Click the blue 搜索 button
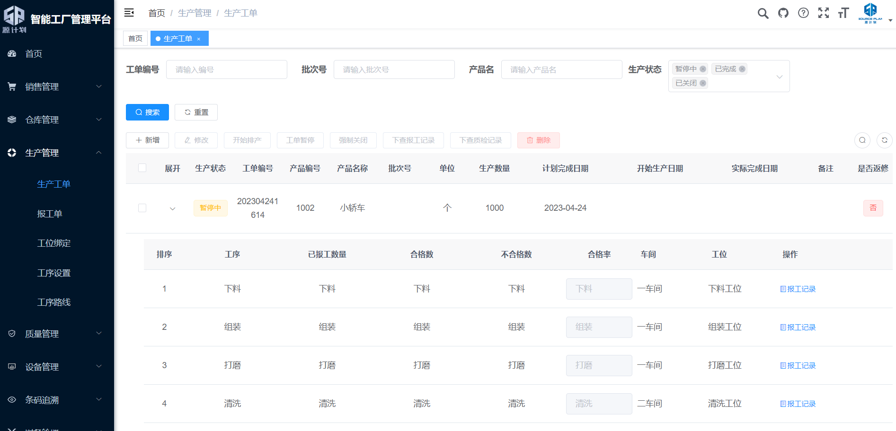This screenshot has width=896, height=431. click(x=147, y=112)
